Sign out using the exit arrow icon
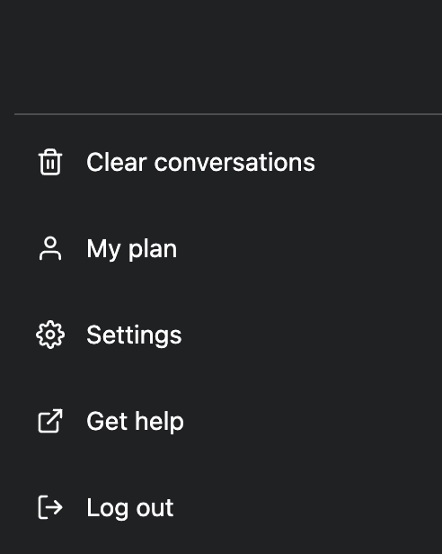The width and height of the screenshot is (442, 554). [x=50, y=507]
